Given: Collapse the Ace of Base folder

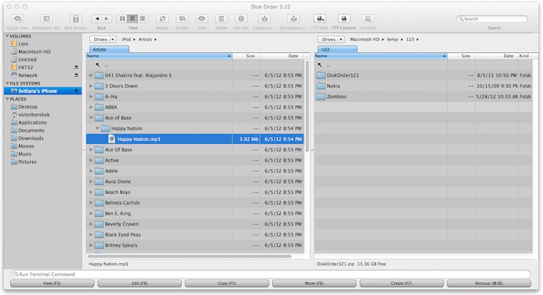Looking at the screenshot, I should [91, 117].
